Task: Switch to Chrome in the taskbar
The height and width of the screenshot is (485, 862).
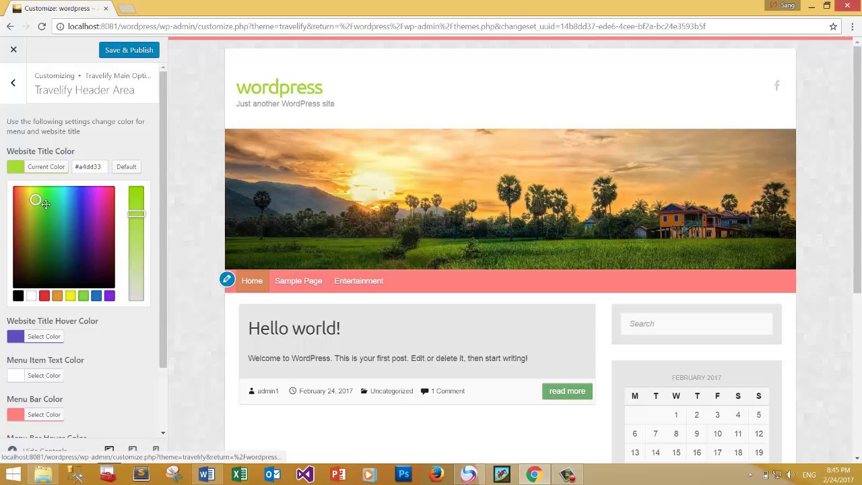Action: click(x=534, y=474)
